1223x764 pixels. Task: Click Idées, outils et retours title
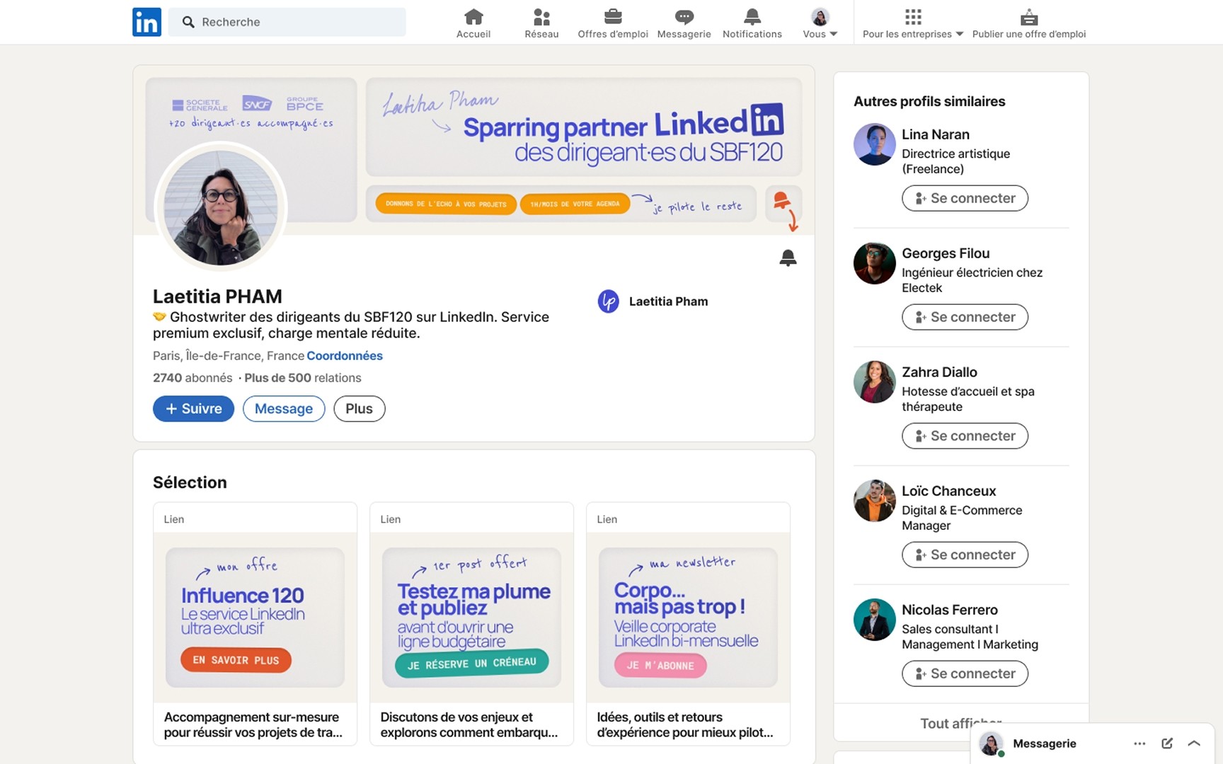(685, 725)
